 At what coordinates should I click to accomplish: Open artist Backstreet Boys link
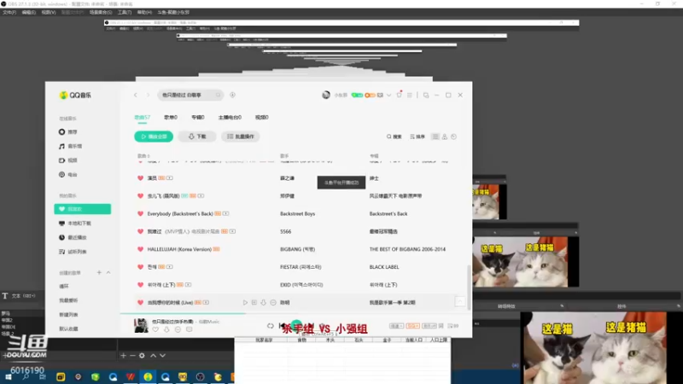click(297, 214)
